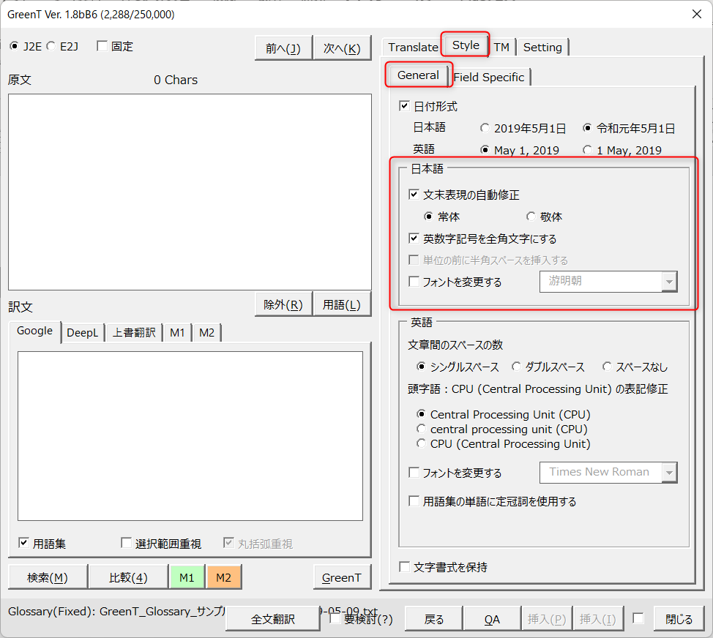
Task: Open the Setting tab
Action: point(542,47)
